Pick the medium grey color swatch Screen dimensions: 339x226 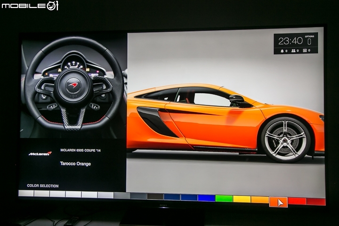(x=122, y=195)
